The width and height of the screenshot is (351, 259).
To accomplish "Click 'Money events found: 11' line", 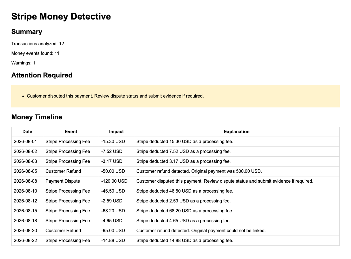I will click(x=35, y=53).
